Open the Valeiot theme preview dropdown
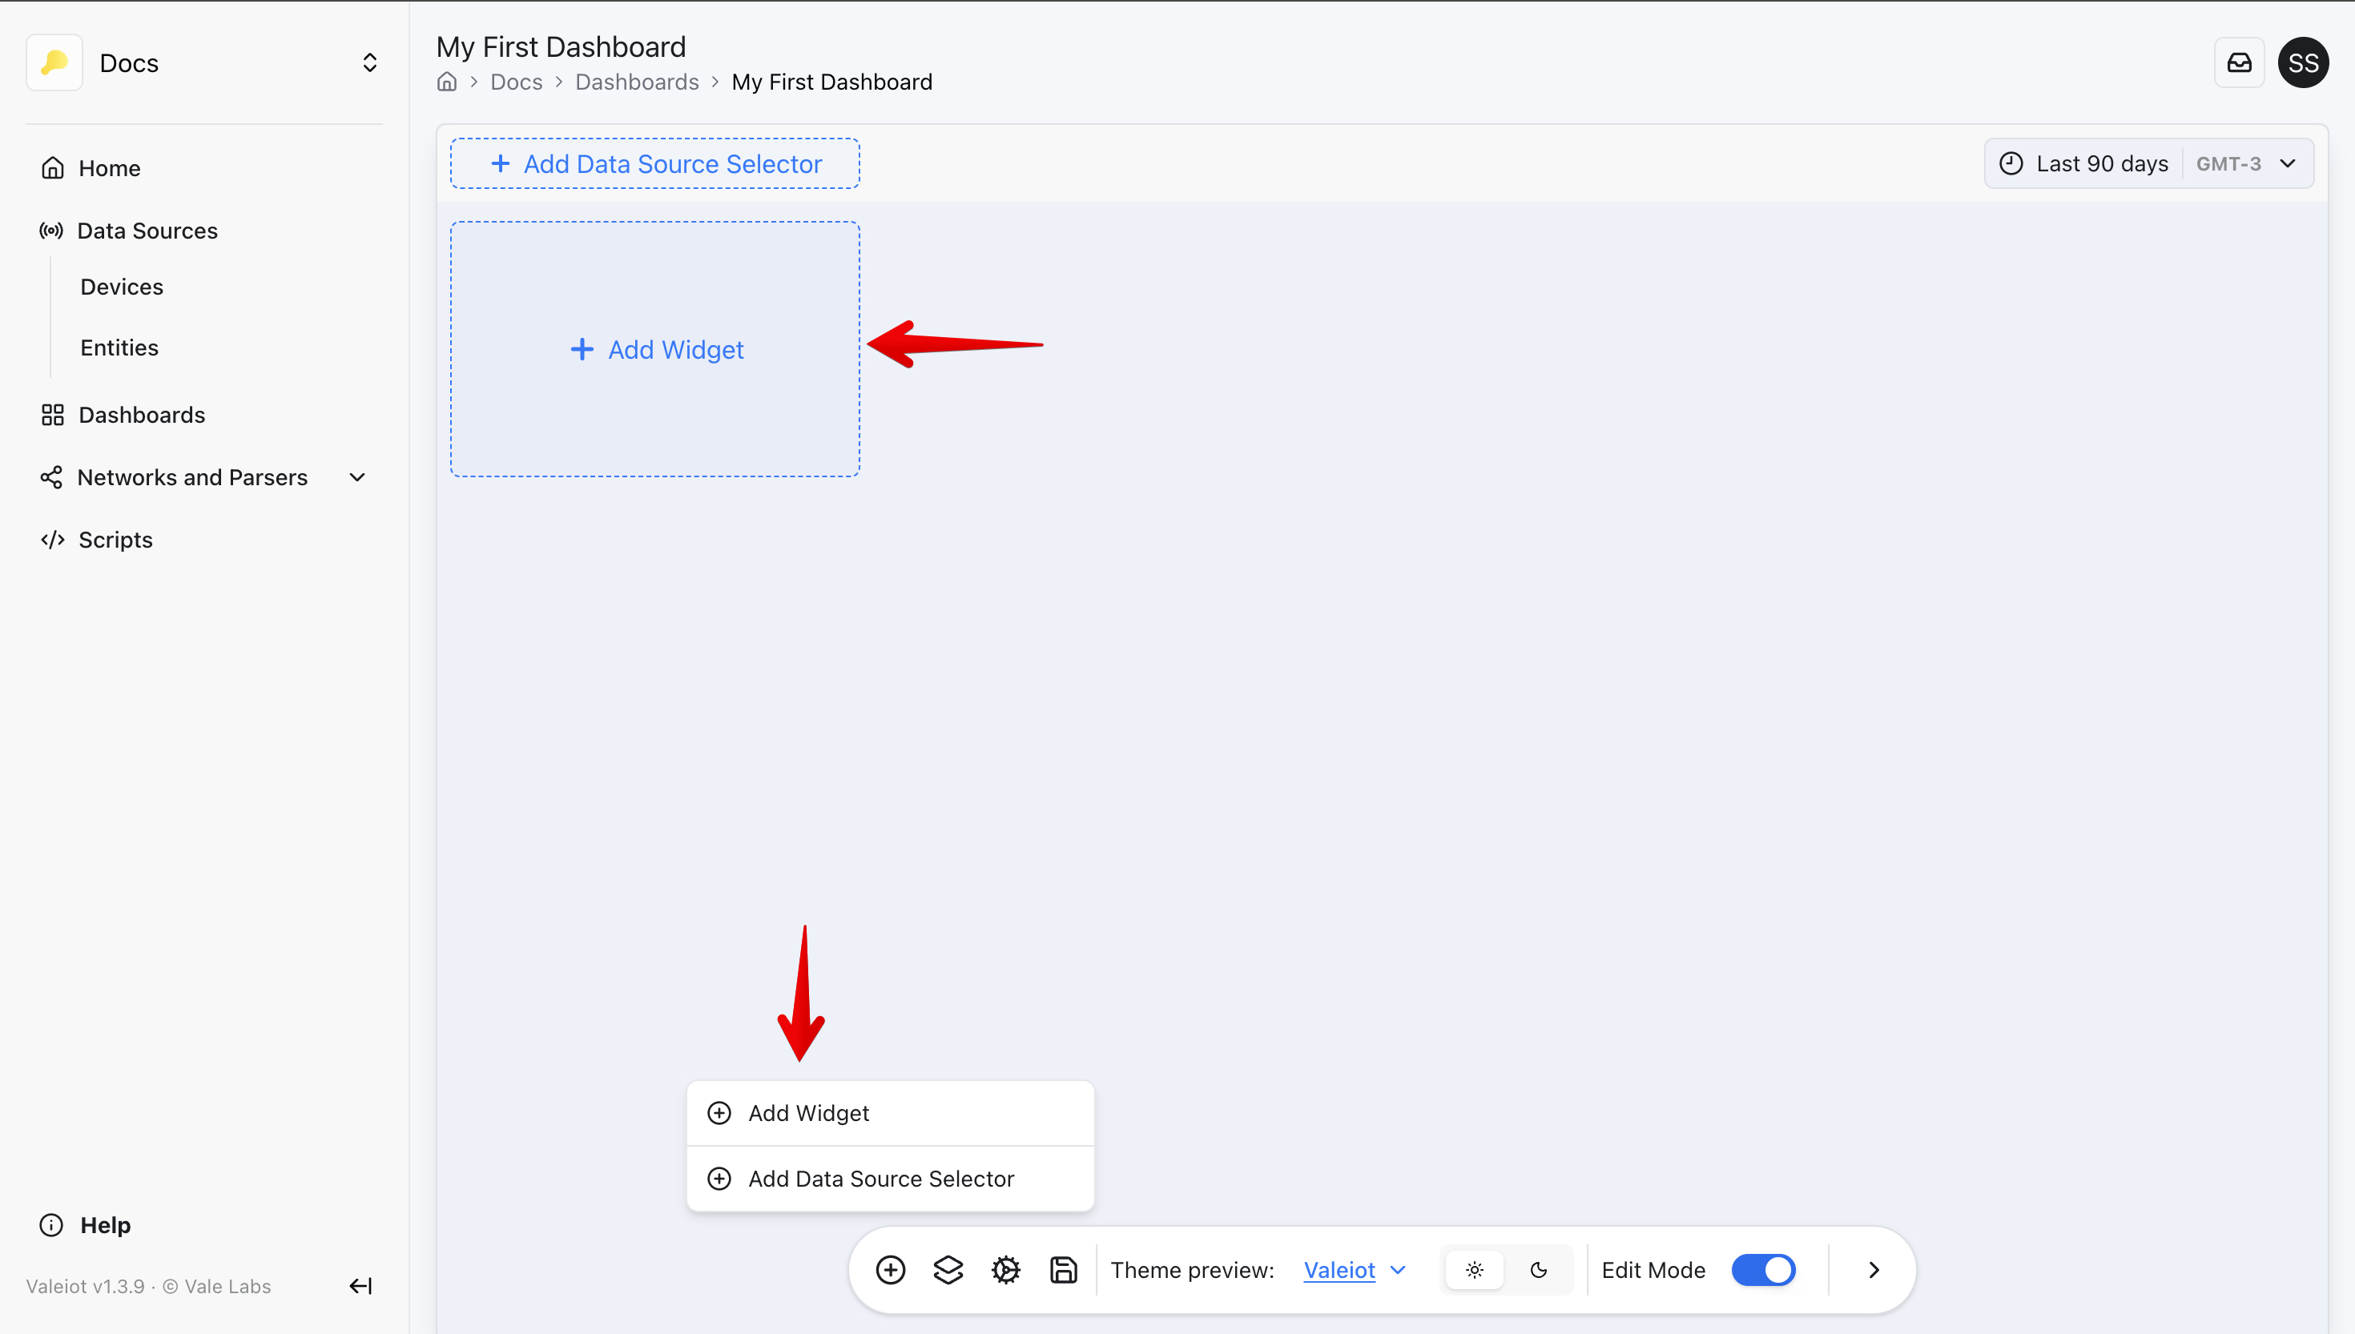Screen dimensions: 2355x1334 [x=1354, y=1270]
